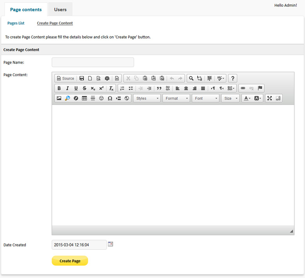
Task: Click Create Div Container icon
Action: coord(168,88)
